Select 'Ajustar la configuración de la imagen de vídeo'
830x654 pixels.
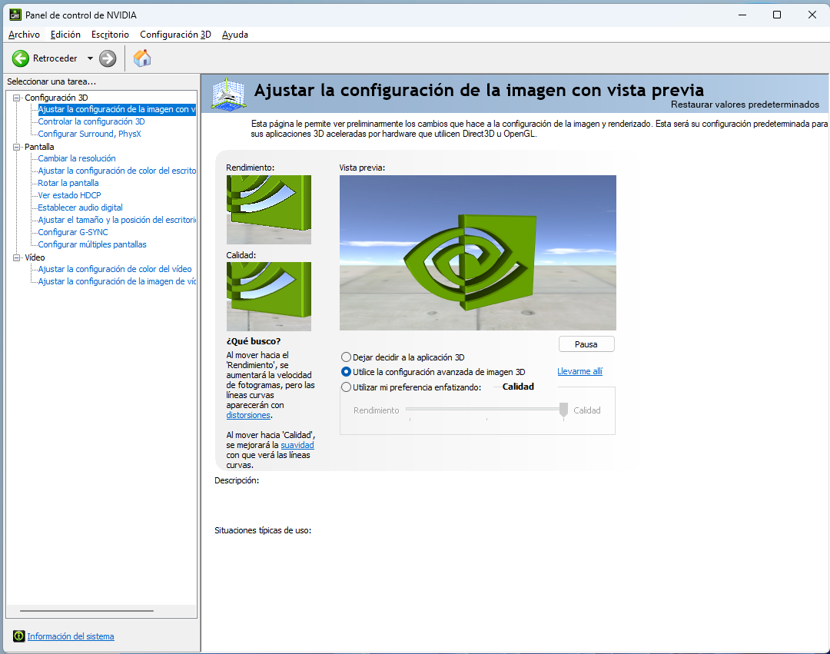(117, 281)
